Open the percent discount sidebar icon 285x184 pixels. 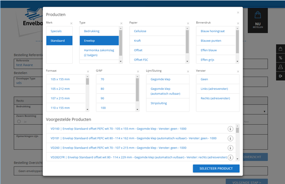280,58
